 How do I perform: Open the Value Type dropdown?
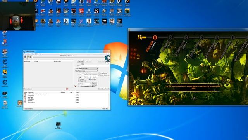click(90, 71)
